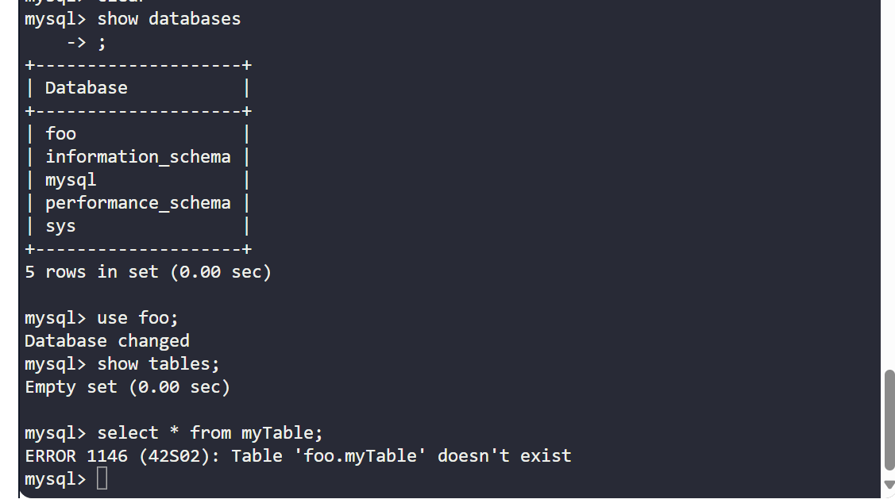The width and height of the screenshot is (895, 503).
Task: Click the 'select * from myTable;' command
Action: pyautogui.click(x=210, y=433)
